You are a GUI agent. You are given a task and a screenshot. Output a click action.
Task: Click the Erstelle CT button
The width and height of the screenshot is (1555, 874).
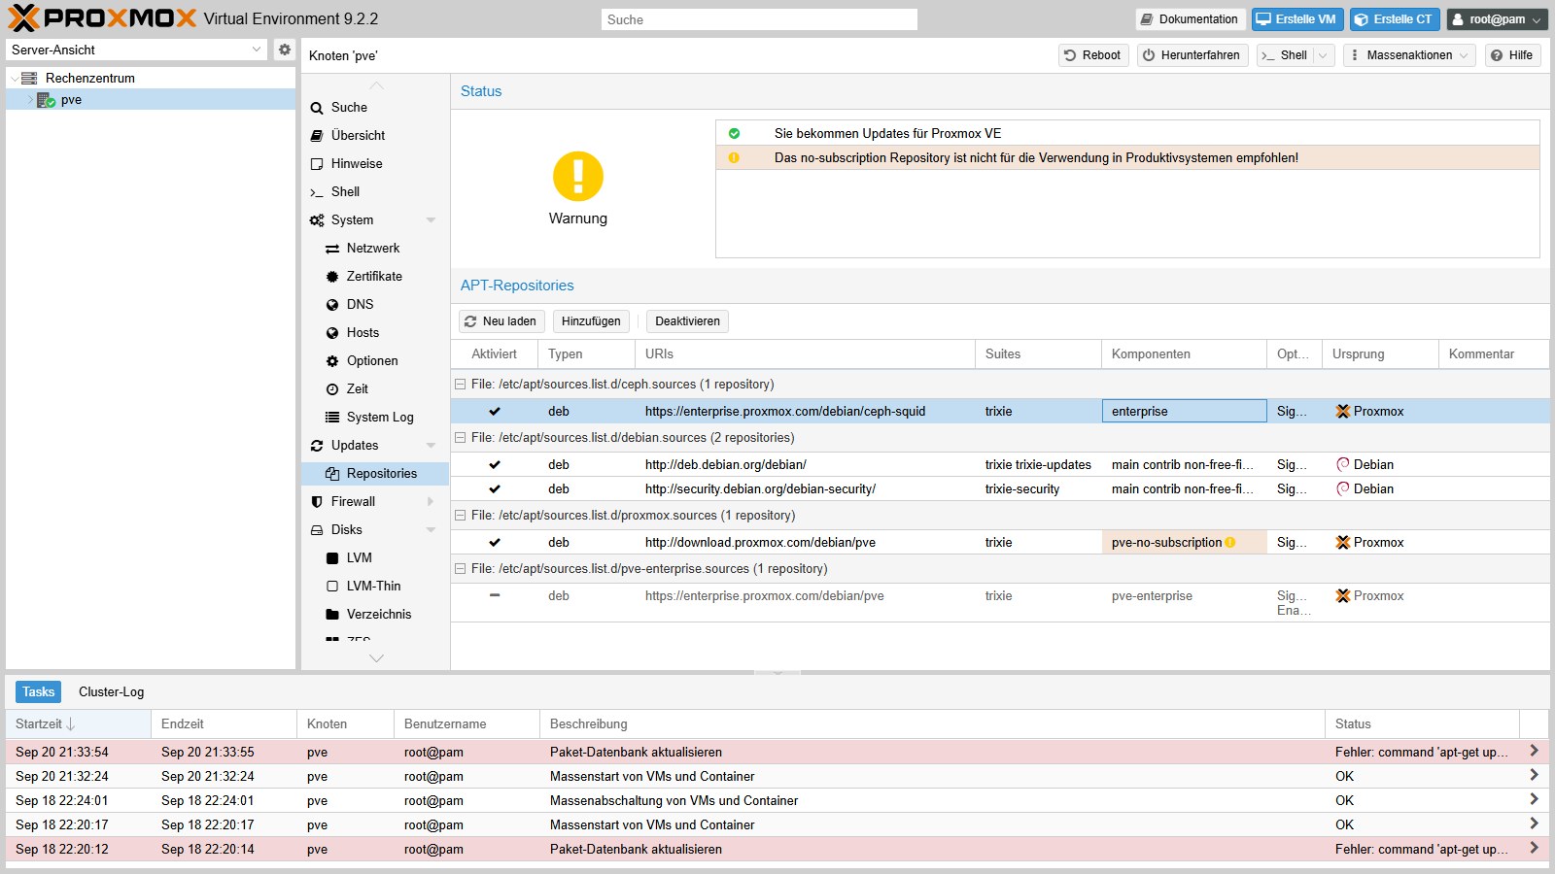tap(1395, 19)
